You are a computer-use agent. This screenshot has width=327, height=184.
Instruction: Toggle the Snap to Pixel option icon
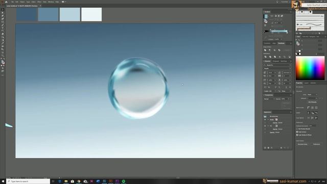312,118
